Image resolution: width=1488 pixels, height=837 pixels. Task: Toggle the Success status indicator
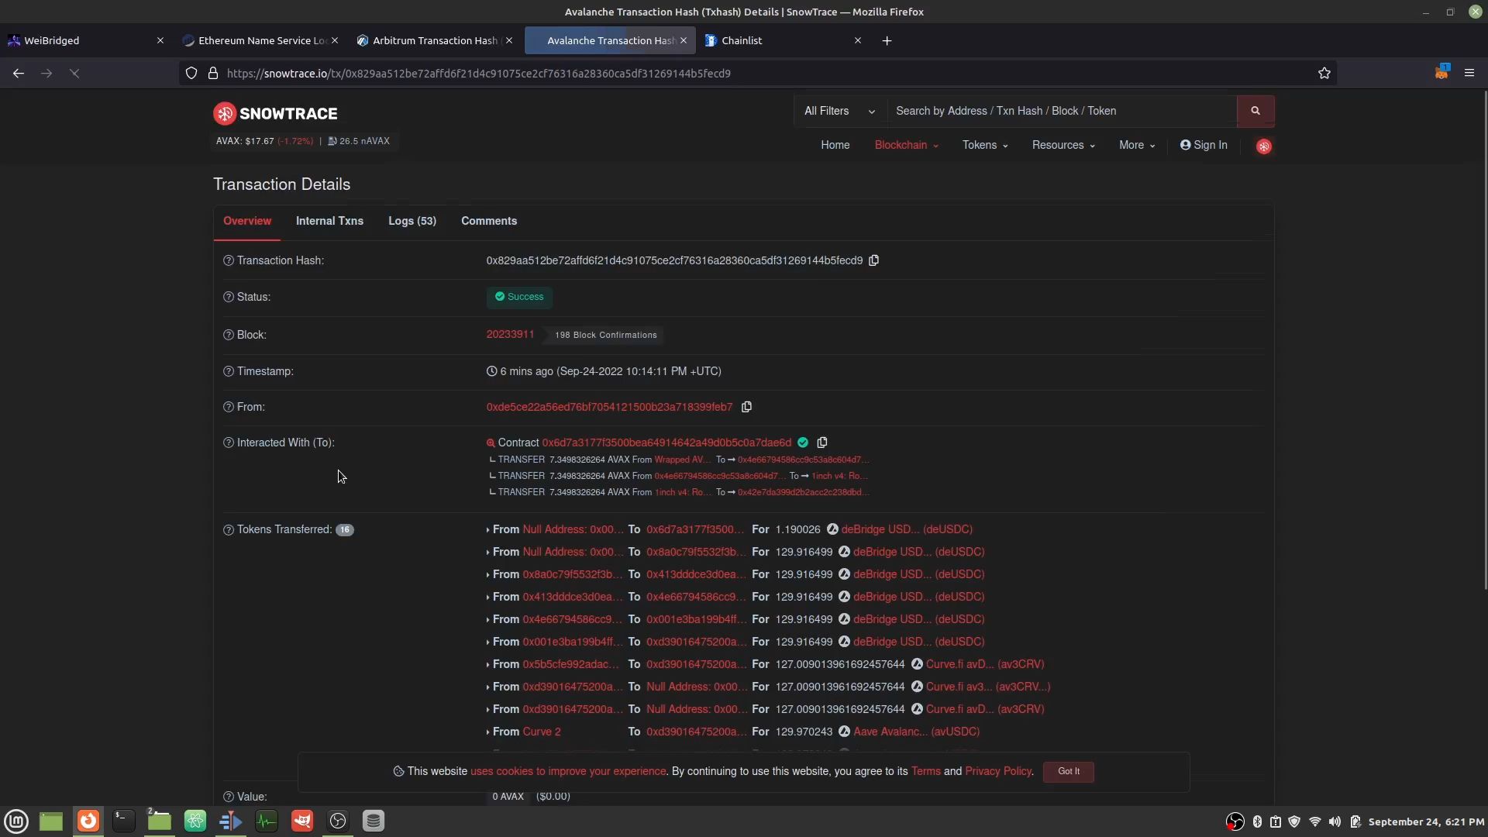519,296
